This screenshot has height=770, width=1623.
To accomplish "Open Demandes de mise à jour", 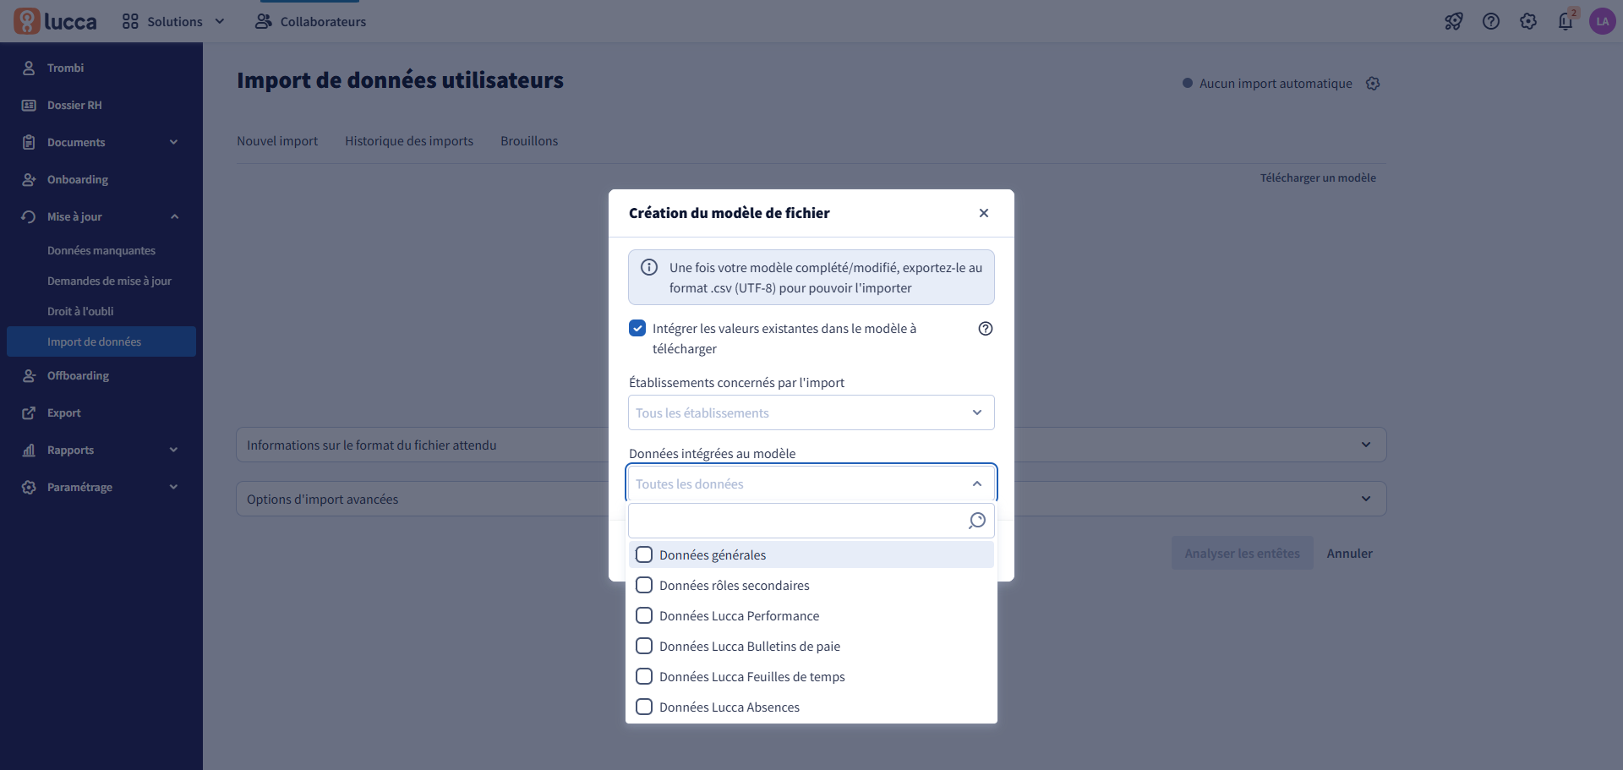I will coord(101,281).
